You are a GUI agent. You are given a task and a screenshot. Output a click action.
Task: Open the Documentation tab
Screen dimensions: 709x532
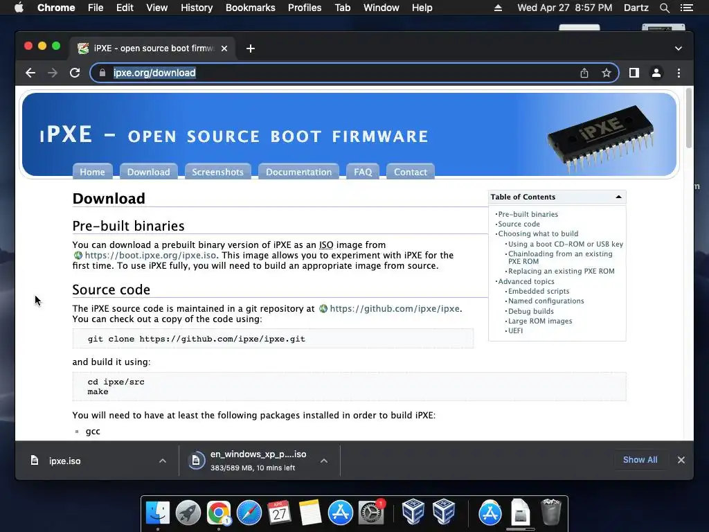click(298, 172)
